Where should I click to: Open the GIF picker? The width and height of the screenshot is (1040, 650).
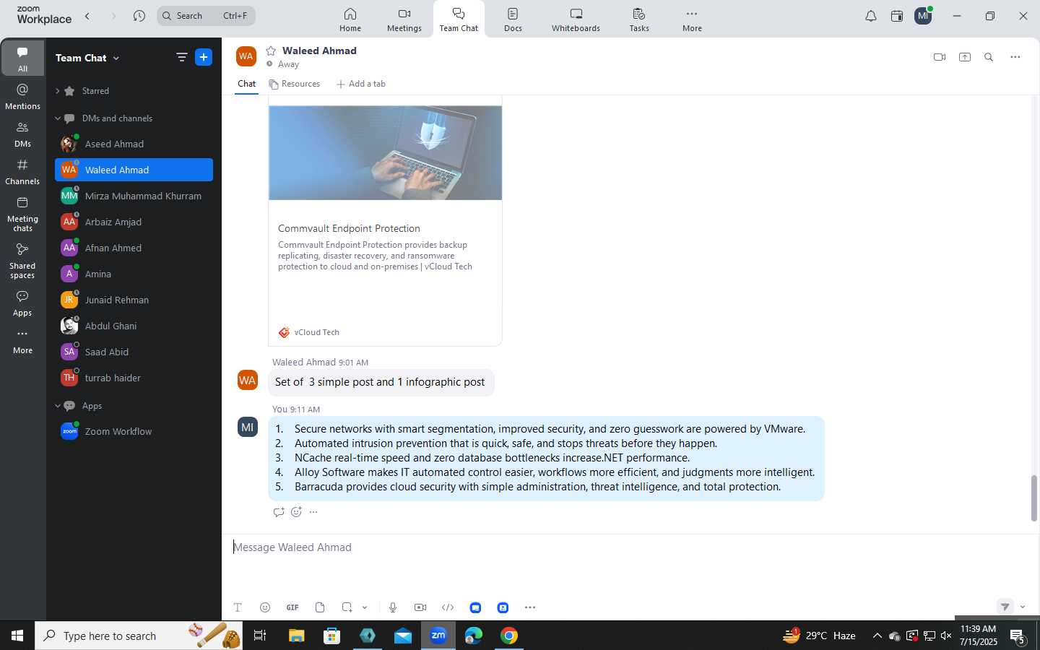click(x=292, y=607)
